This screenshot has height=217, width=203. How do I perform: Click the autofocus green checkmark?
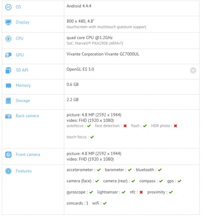tap(89, 126)
